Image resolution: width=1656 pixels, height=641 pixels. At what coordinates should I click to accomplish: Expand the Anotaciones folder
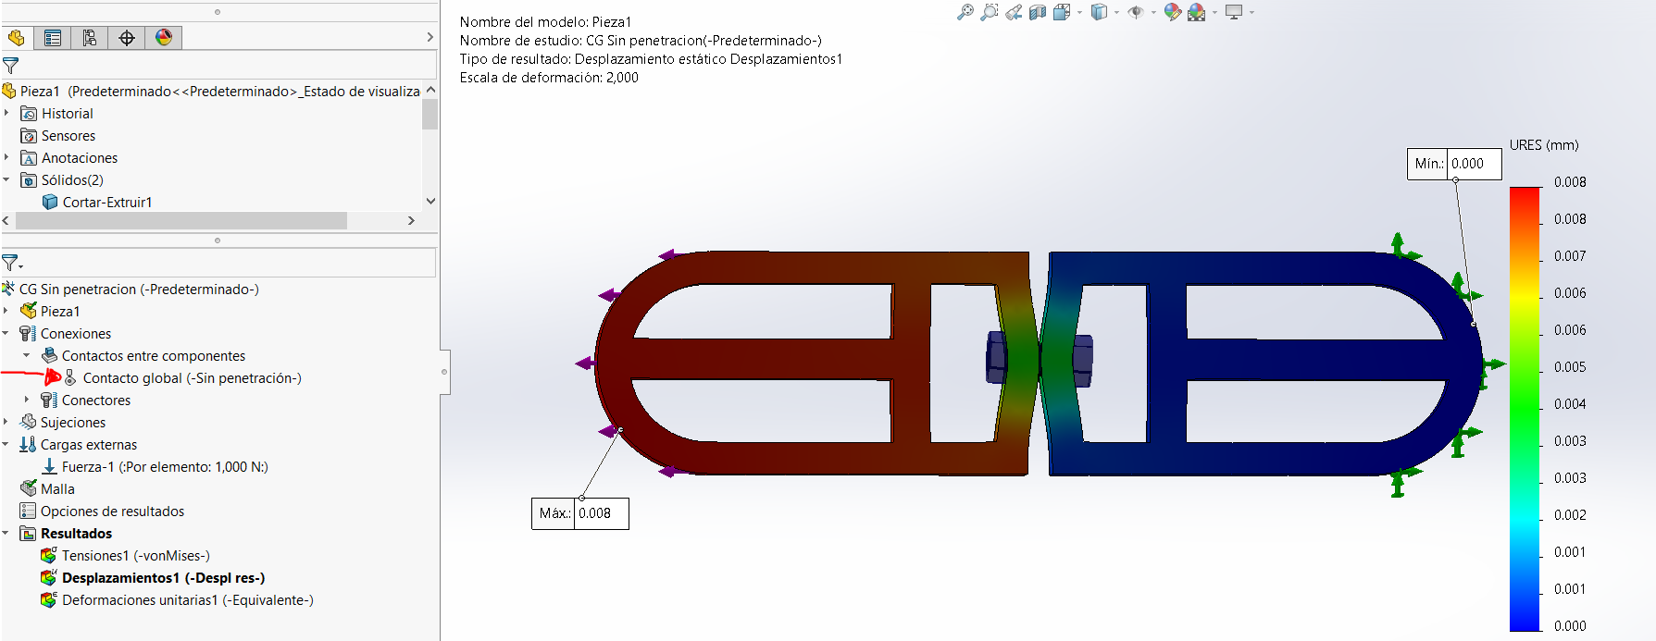point(6,158)
